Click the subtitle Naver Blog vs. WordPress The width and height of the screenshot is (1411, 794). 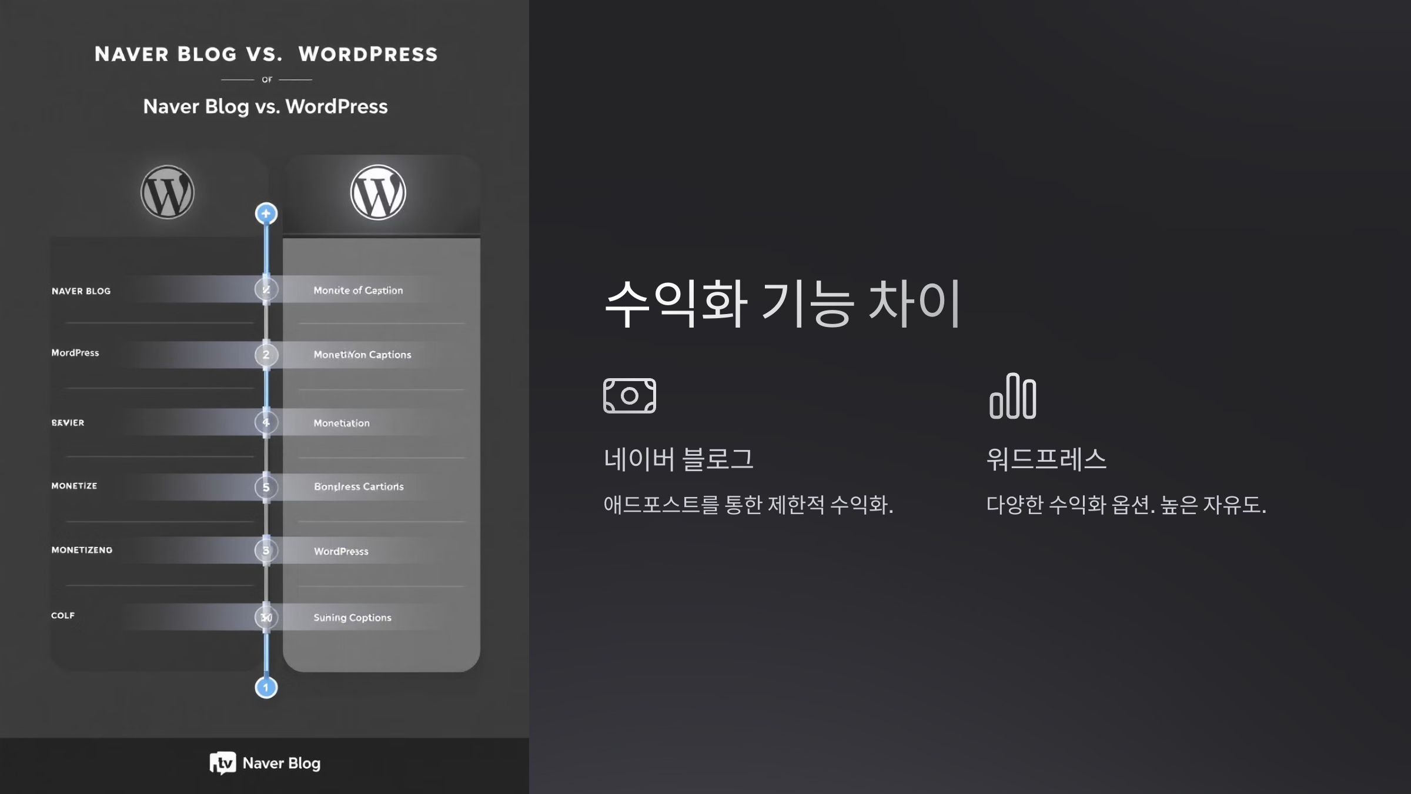[x=265, y=106]
